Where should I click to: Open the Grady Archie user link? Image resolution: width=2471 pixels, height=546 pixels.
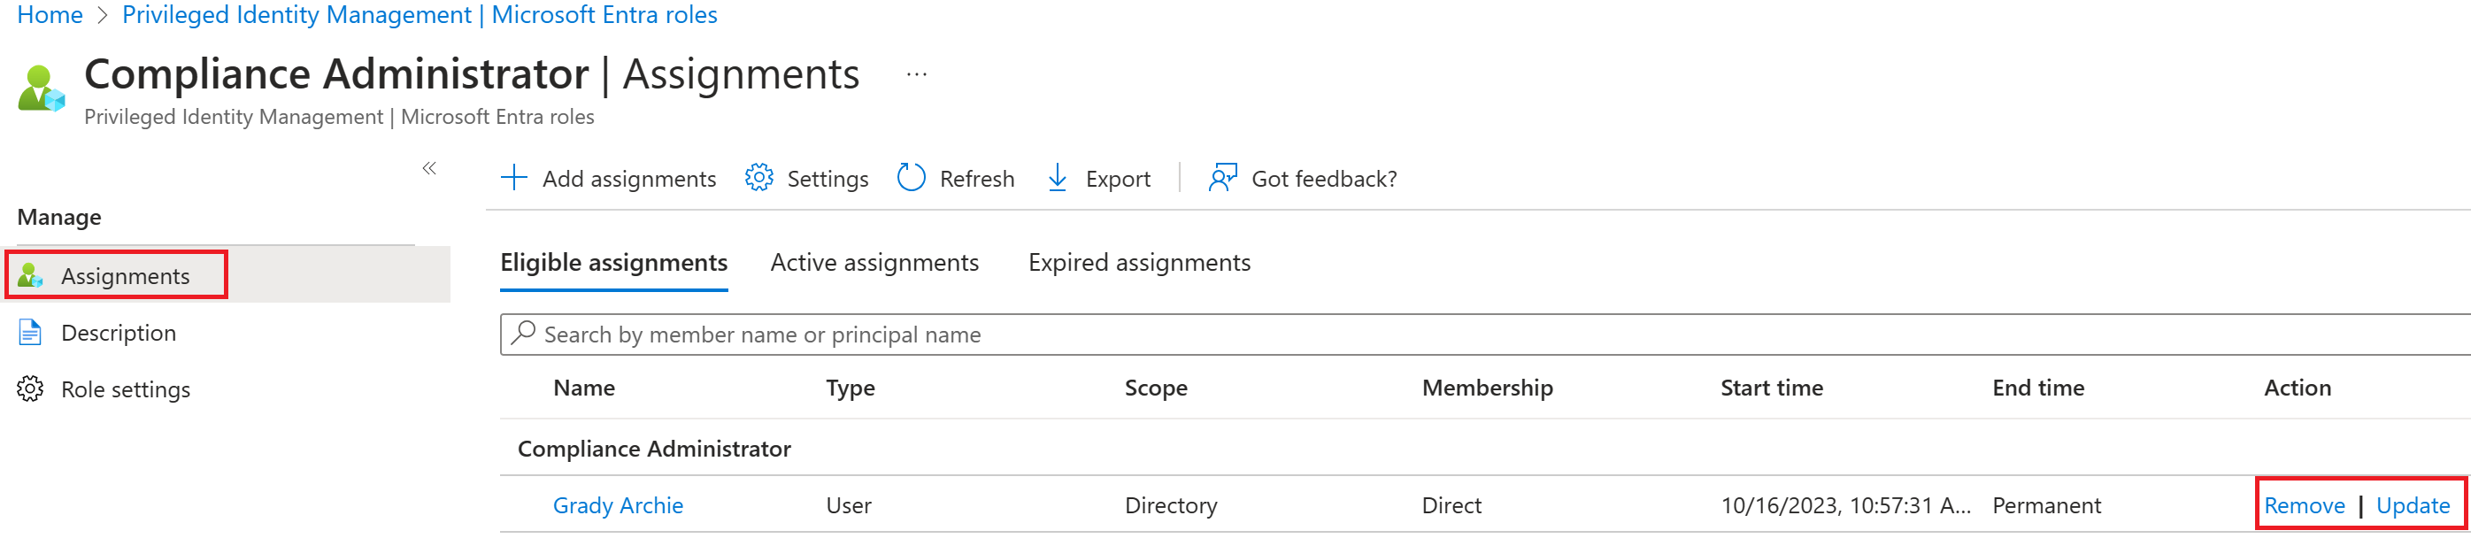(618, 505)
